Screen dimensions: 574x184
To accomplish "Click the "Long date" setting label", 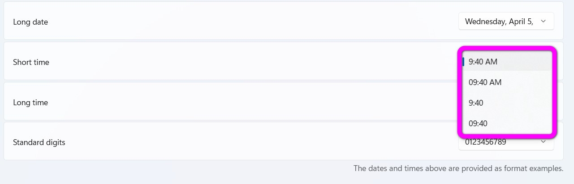I will coord(30,22).
